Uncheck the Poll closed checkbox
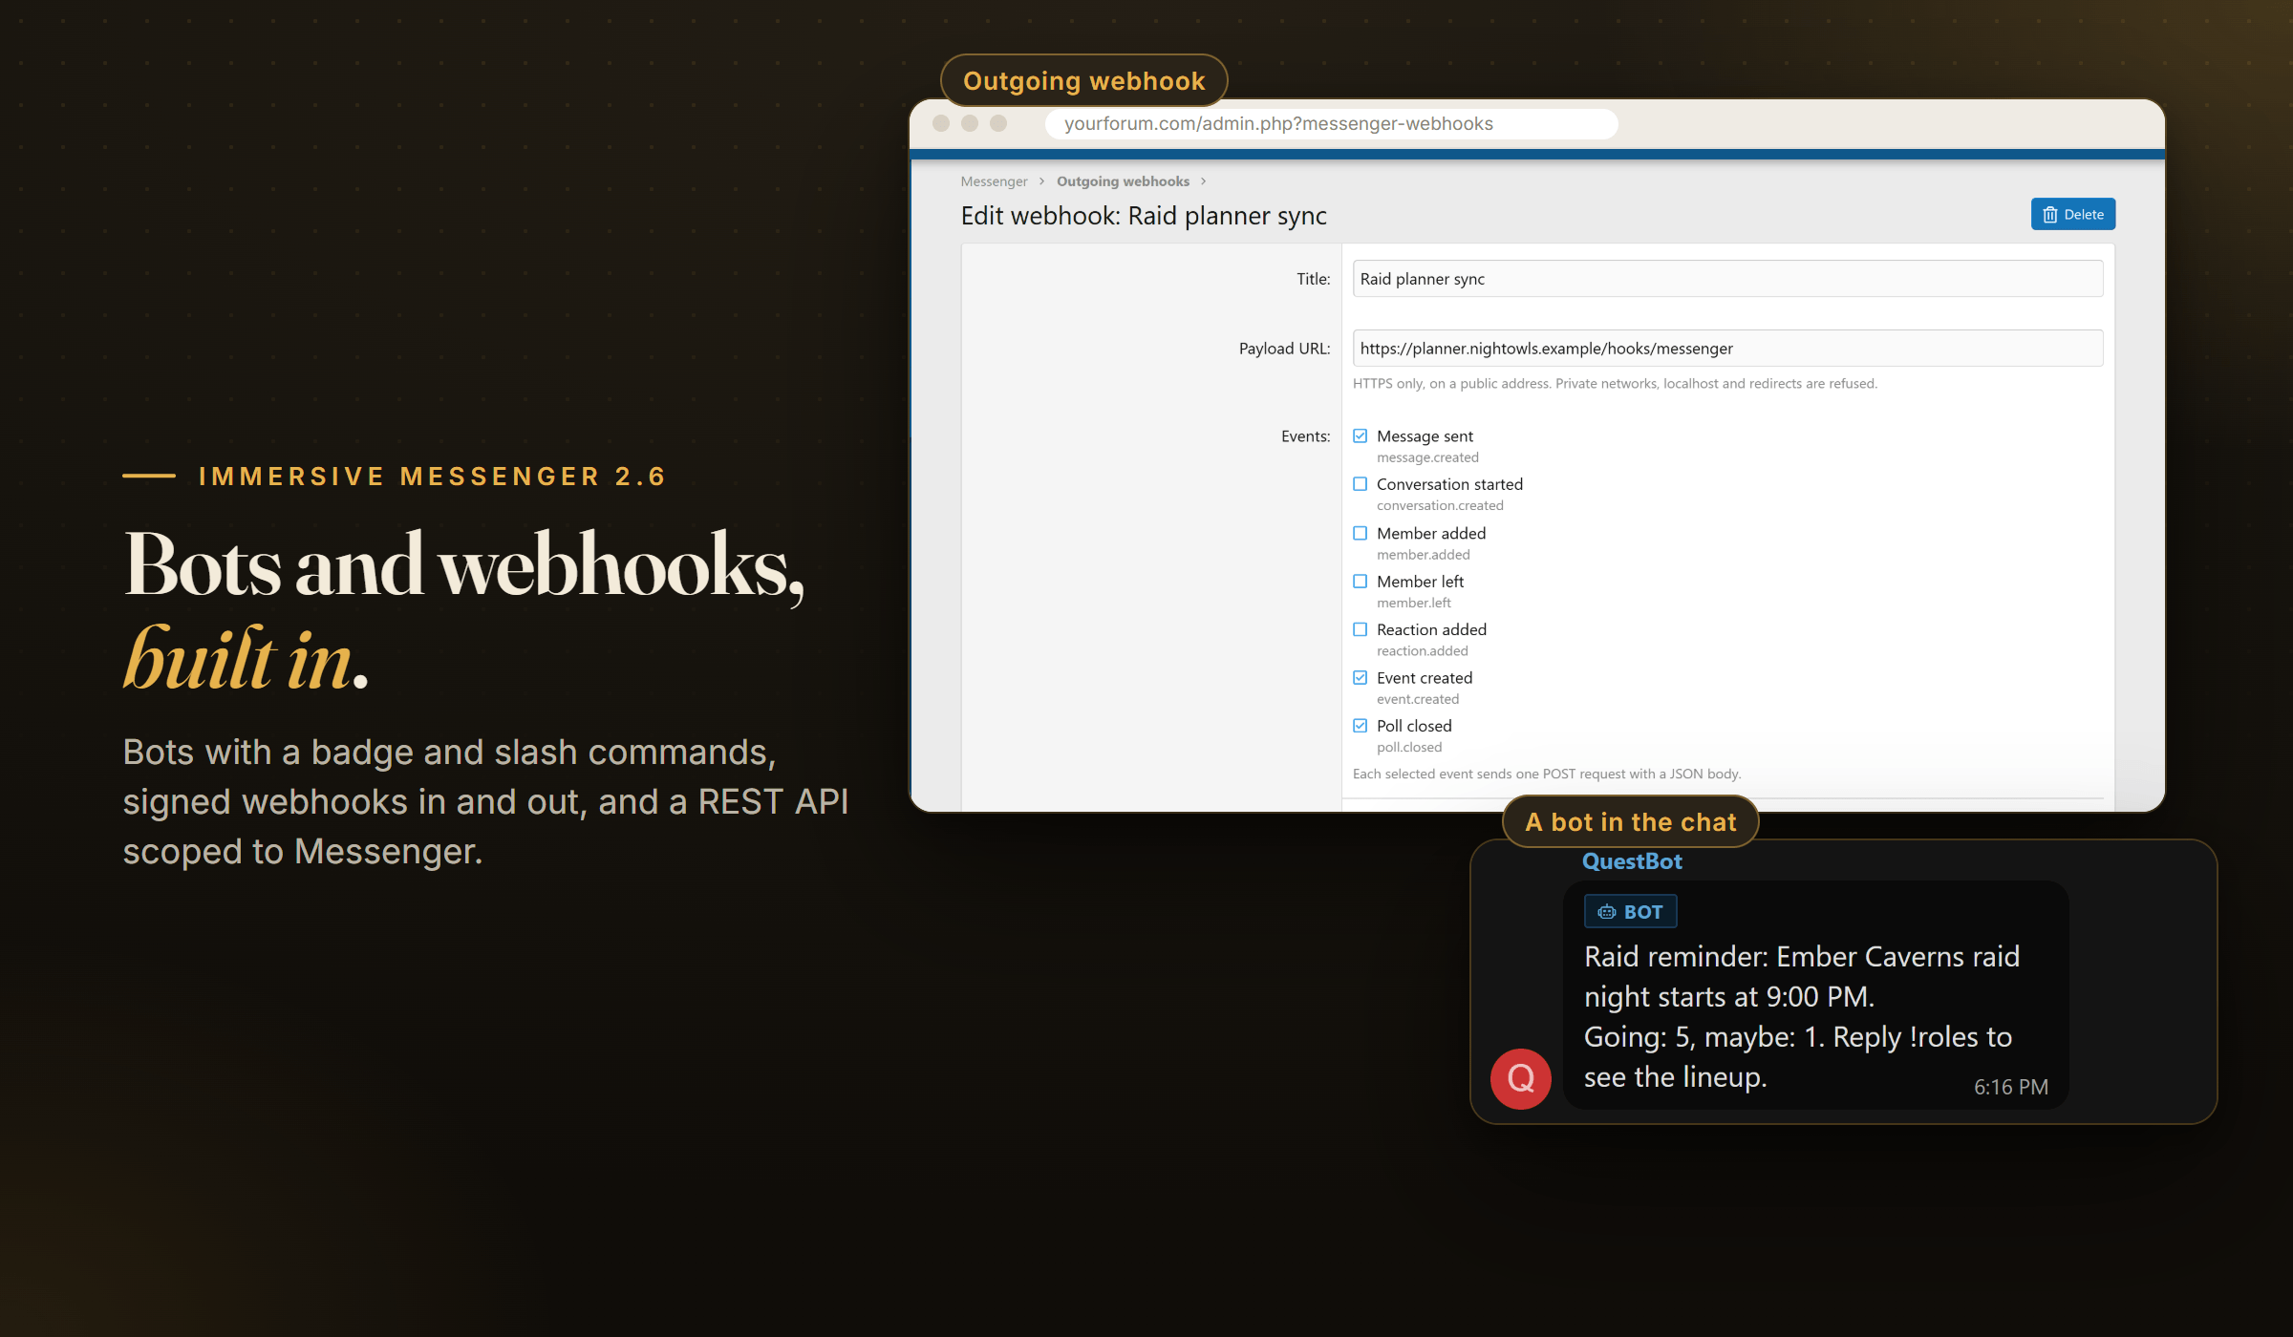The width and height of the screenshot is (2293, 1337). (x=1360, y=726)
